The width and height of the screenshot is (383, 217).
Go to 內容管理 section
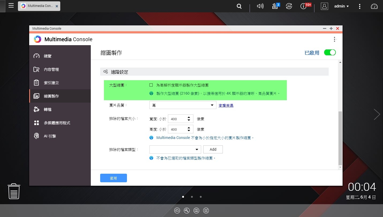(x=60, y=69)
